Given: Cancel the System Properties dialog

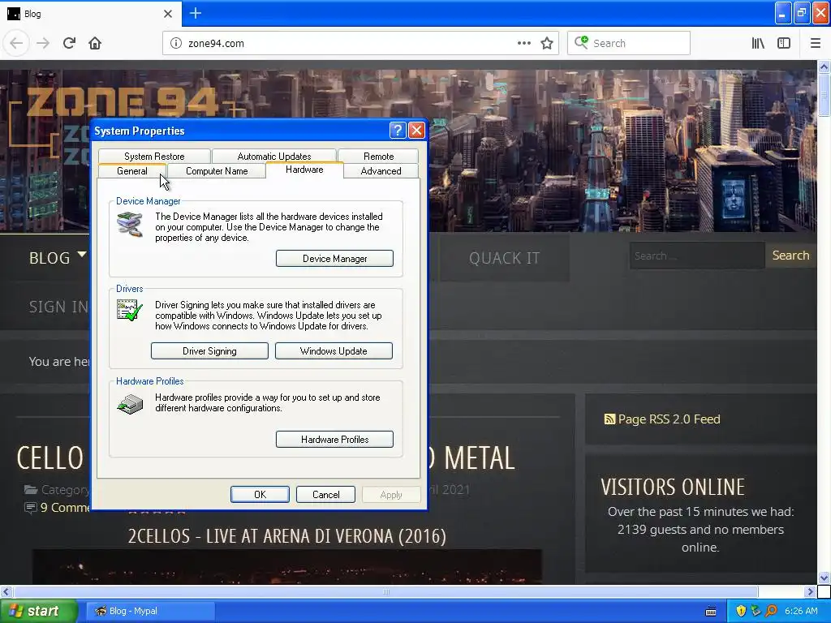Looking at the screenshot, I should point(325,495).
